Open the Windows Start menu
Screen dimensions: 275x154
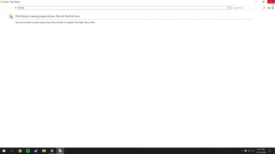tap(4, 151)
